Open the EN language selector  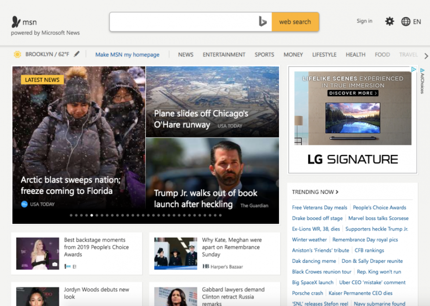pyautogui.click(x=417, y=21)
